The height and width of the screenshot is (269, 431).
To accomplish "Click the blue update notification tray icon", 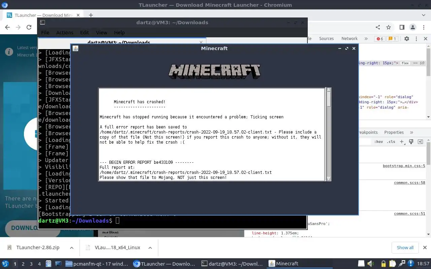I will [411, 264].
